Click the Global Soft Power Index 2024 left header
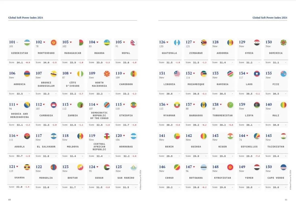The height and width of the screenshot is (209, 296). (x=25, y=18)
